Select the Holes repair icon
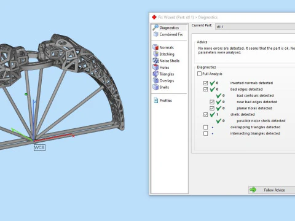This screenshot has width=295, height=221. point(155,67)
